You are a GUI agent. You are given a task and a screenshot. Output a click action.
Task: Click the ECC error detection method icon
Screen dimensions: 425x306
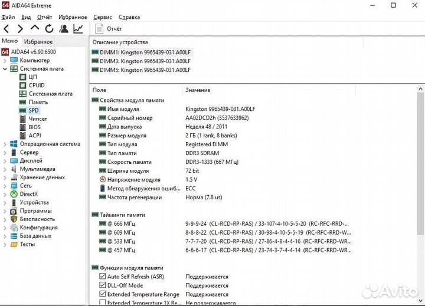103,188
